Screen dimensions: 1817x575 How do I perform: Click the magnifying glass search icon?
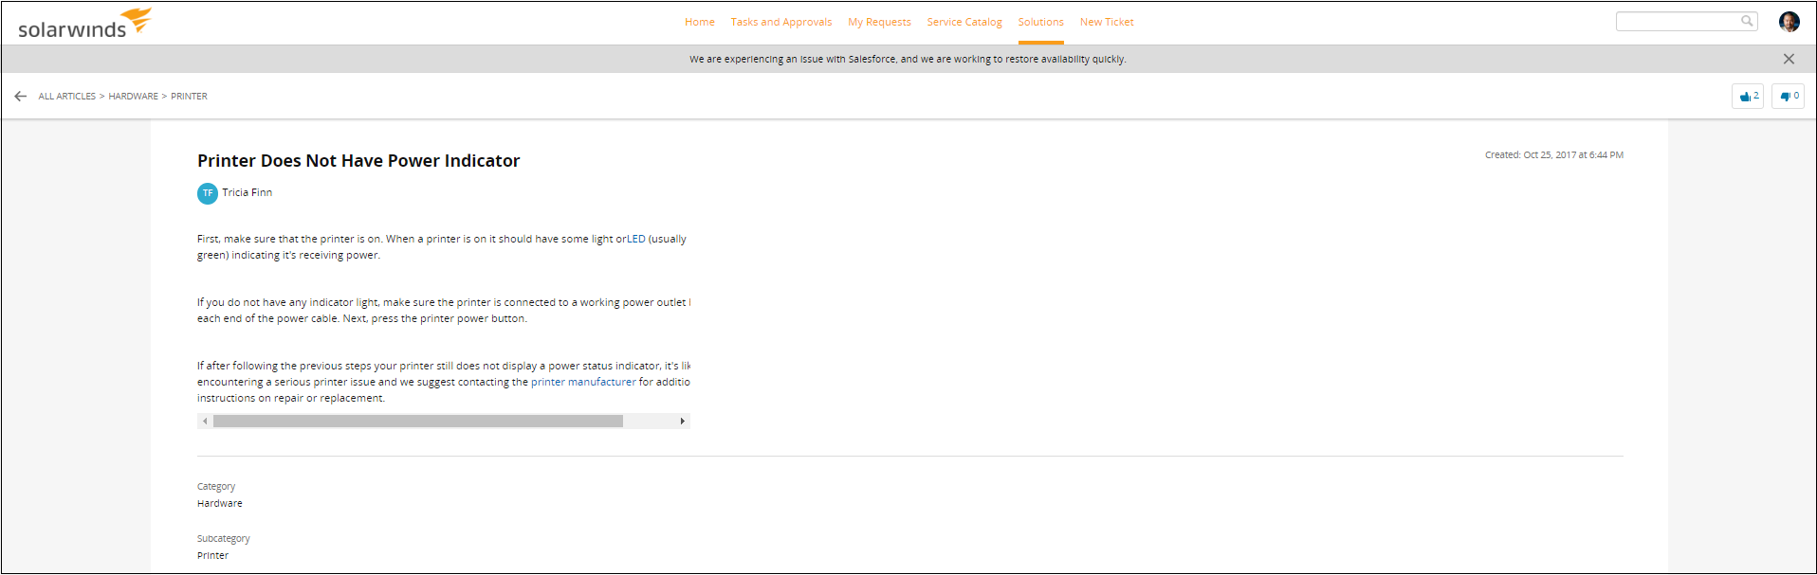1746,21
